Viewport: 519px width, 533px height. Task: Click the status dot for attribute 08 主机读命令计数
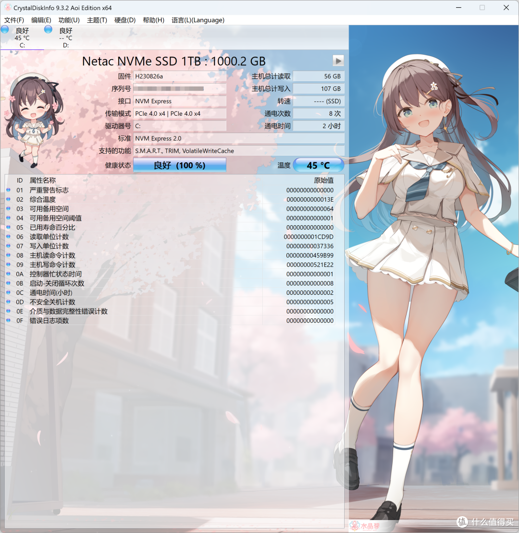[x=9, y=255]
